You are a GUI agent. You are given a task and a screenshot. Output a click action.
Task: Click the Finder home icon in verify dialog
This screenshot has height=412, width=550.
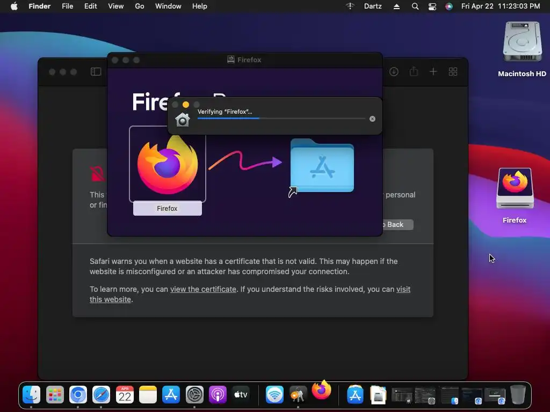click(183, 120)
